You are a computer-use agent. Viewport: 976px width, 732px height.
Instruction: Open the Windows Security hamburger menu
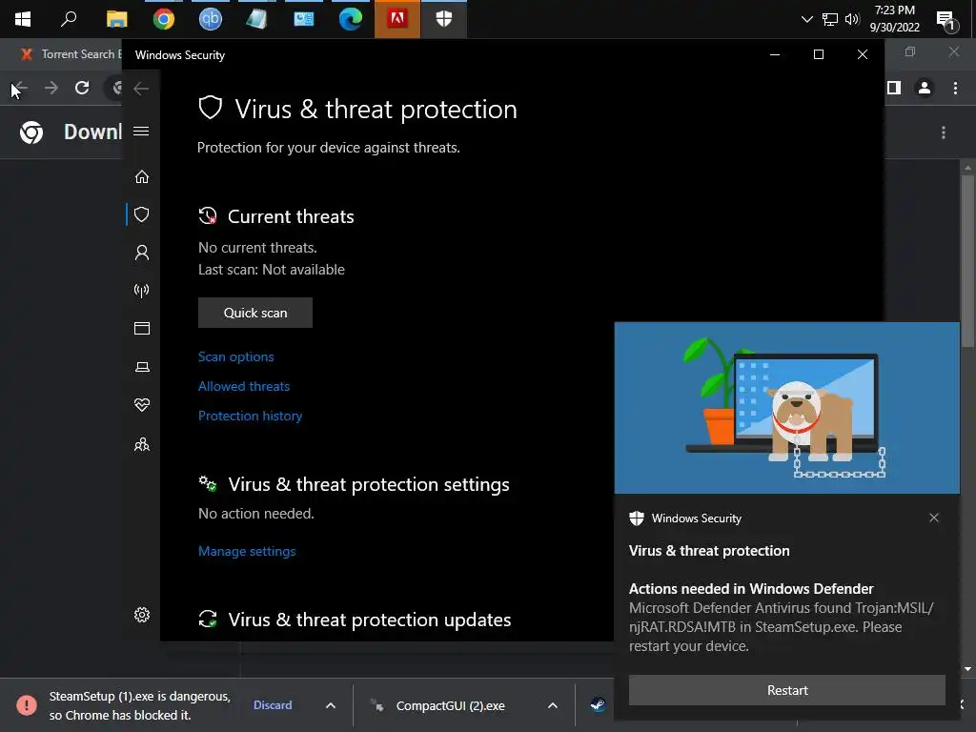click(141, 131)
